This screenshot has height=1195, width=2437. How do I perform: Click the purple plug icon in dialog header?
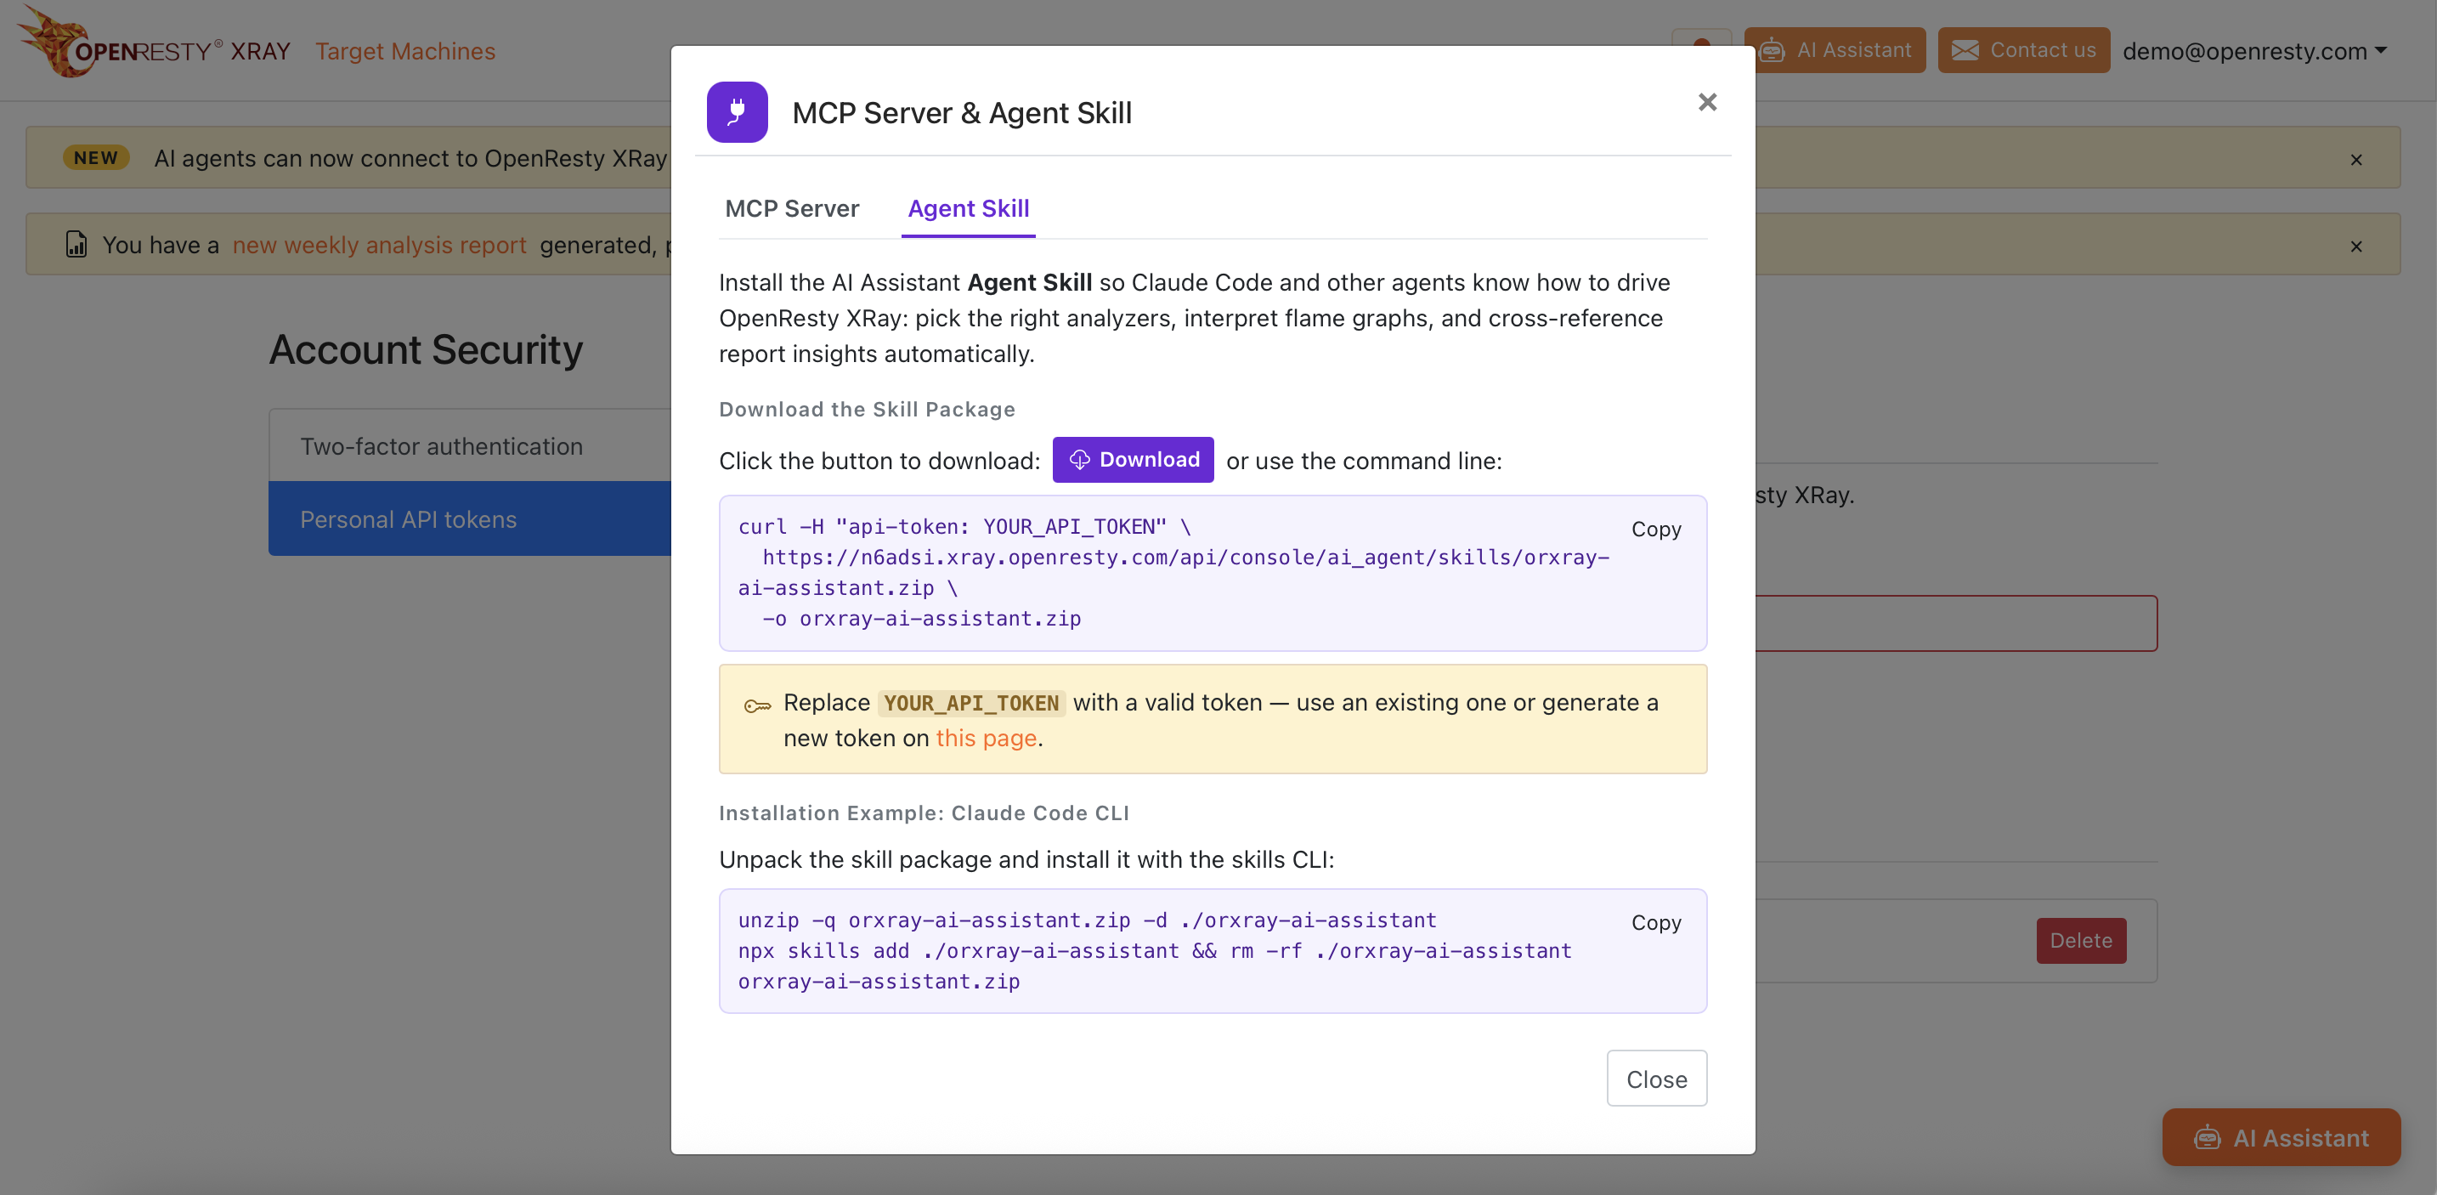pyautogui.click(x=737, y=112)
